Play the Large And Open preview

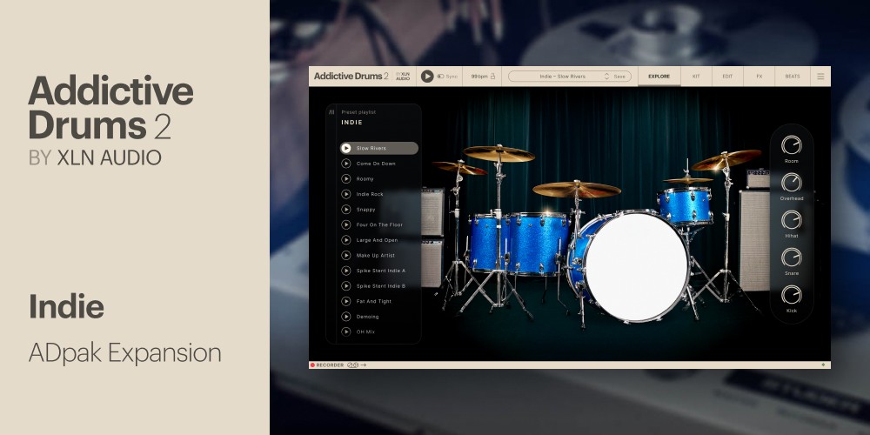click(x=345, y=240)
